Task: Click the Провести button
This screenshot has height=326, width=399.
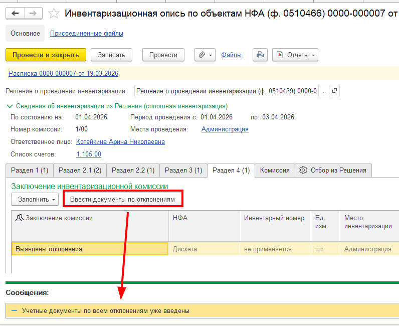Action: pyautogui.click(x=163, y=55)
